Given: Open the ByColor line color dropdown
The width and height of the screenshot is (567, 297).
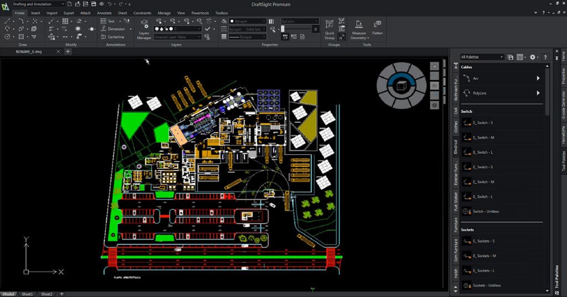Looking at the screenshot, I should point(300,21).
